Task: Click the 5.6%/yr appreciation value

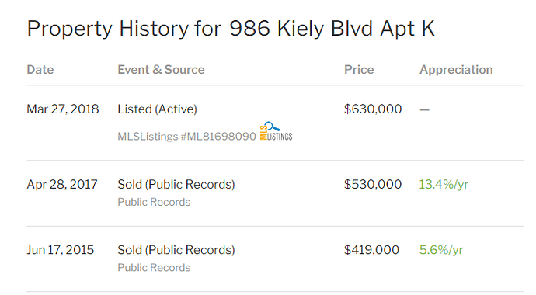Action: pos(441,250)
